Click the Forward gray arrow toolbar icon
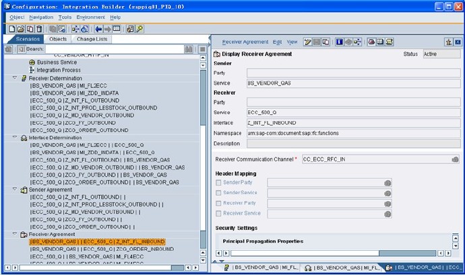This screenshot has width=465, height=275. click(107, 29)
